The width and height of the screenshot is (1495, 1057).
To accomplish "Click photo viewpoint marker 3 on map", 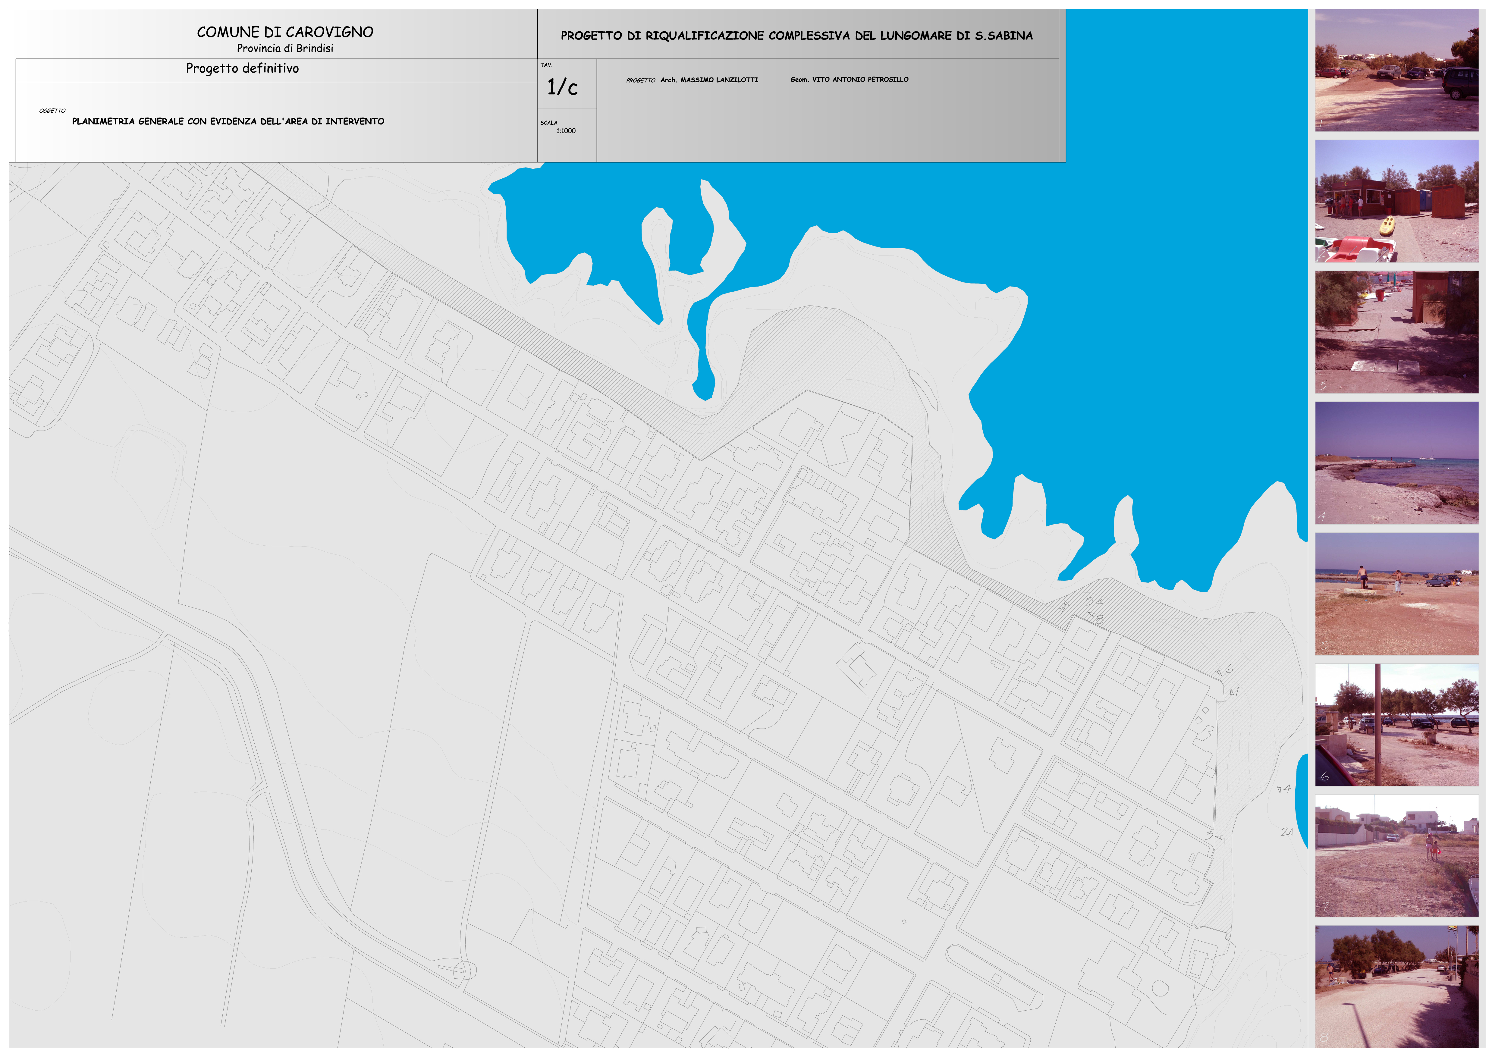I will pyautogui.click(x=1213, y=836).
